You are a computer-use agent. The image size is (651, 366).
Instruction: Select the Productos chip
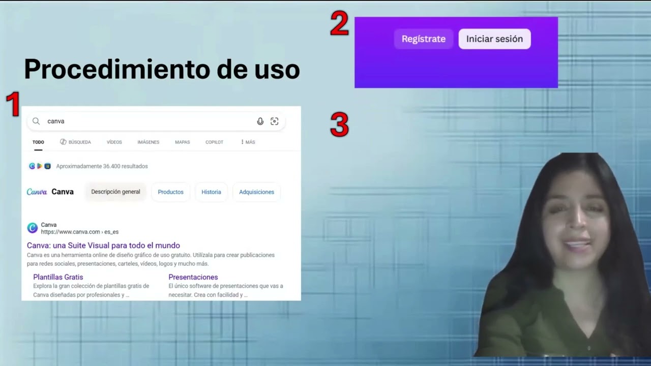coord(170,192)
